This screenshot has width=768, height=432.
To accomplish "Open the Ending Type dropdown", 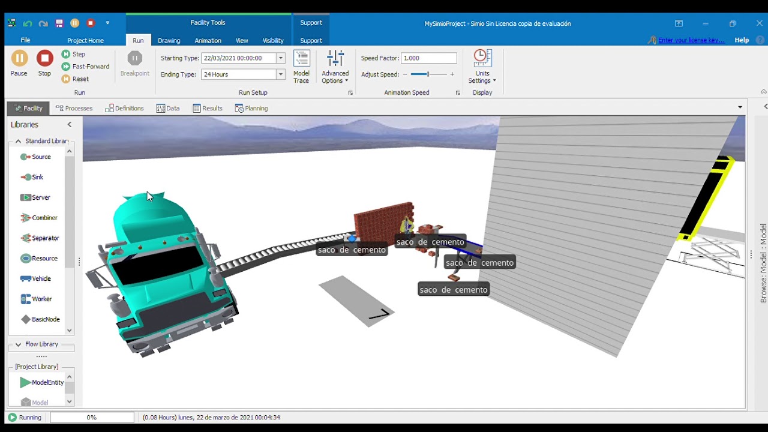I will click(280, 74).
